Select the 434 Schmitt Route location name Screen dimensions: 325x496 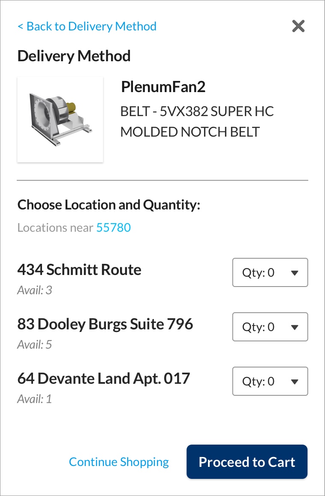pos(79,270)
